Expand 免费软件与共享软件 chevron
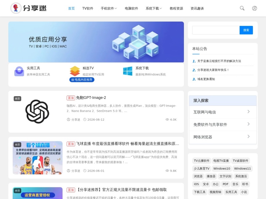Screen dimensions: 266x199 pyautogui.click(x=248, y=124)
